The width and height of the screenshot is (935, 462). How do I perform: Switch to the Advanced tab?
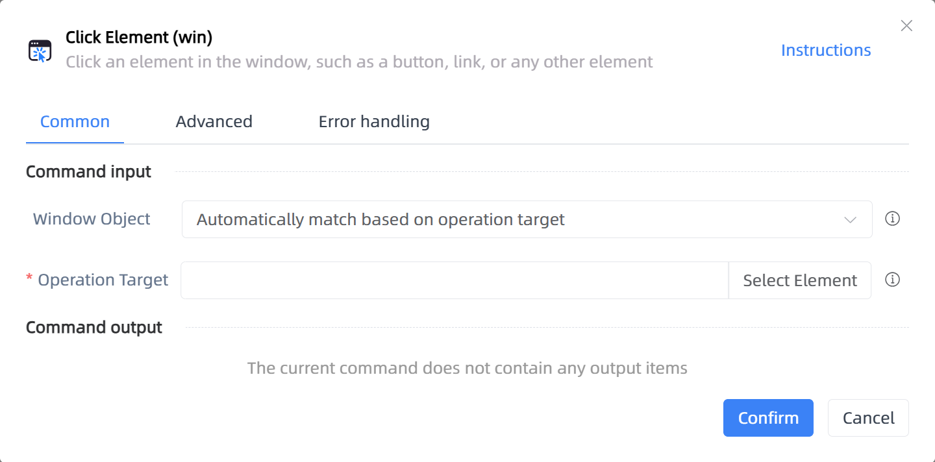[214, 122]
